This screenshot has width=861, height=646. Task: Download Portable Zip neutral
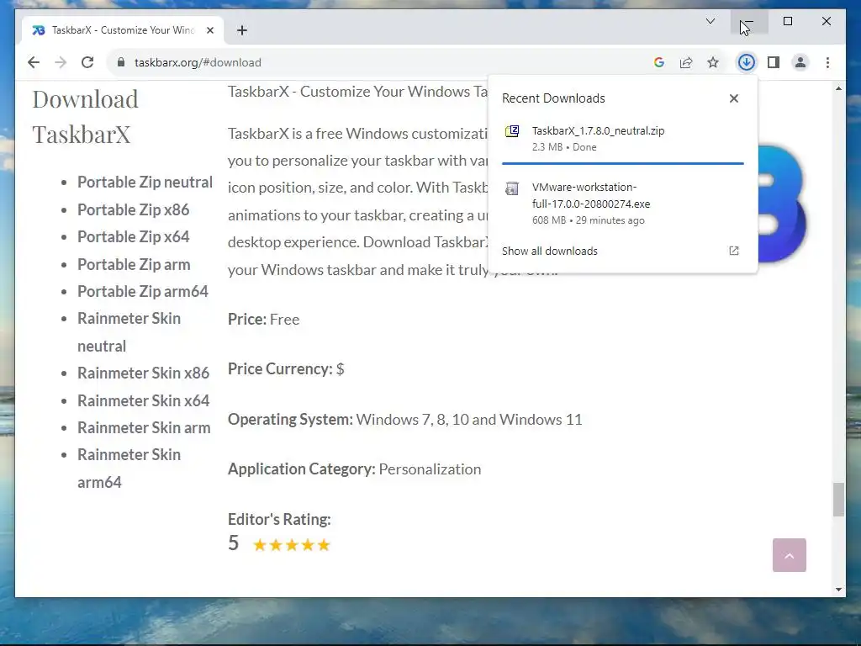click(145, 183)
